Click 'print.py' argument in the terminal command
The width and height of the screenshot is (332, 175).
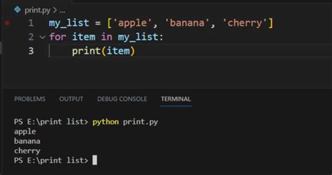click(x=140, y=122)
